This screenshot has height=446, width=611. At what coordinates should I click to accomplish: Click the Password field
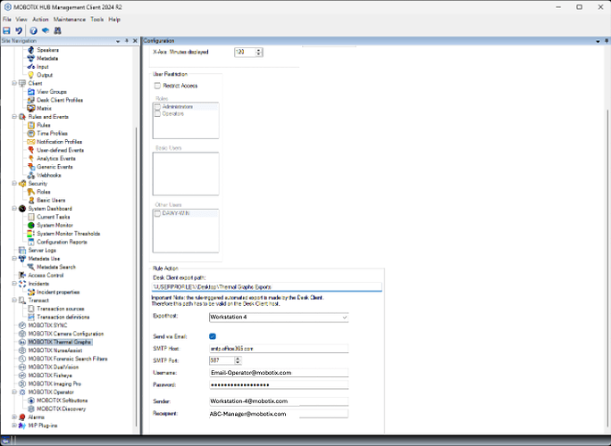click(x=279, y=385)
